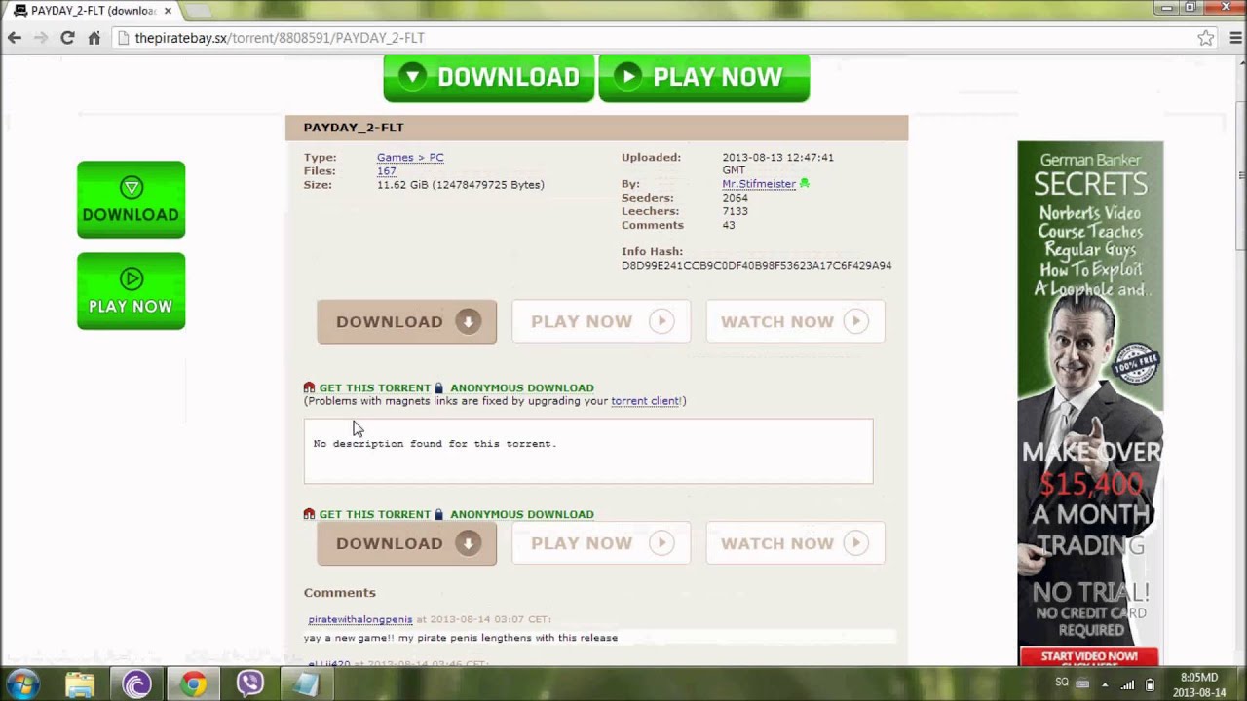Reload the Pirate Bay page
The image size is (1247, 701).
(x=67, y=38)
